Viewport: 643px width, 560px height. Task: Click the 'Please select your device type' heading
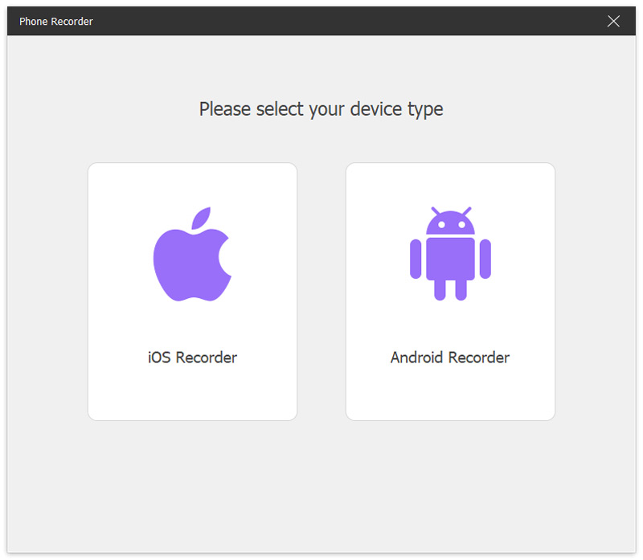321,109
